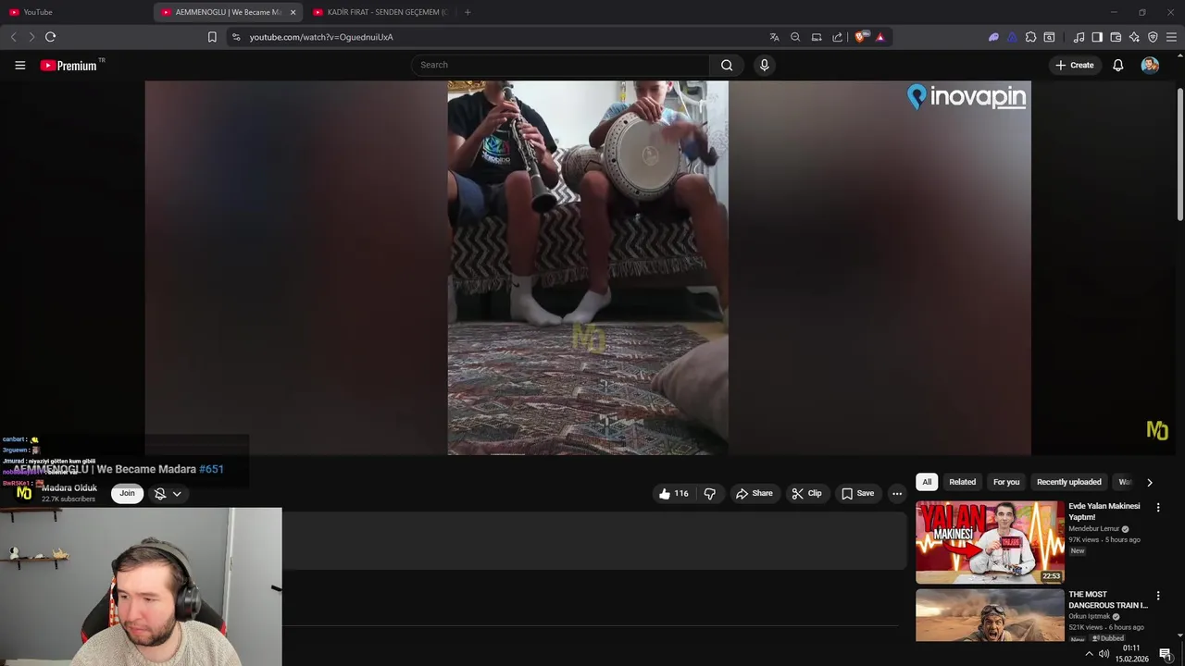View site settings icon in the address bar
1185x666 pixels.
[x=236, y=37]
